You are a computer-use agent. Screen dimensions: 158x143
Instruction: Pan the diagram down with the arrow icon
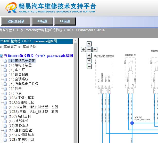coord(89,55)
